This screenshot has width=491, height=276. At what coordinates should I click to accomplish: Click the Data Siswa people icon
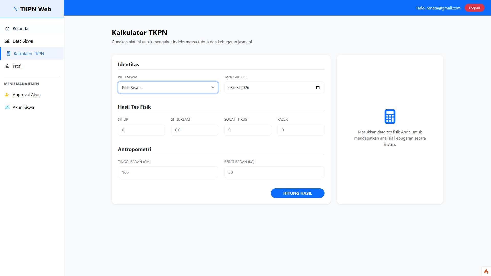7,41
